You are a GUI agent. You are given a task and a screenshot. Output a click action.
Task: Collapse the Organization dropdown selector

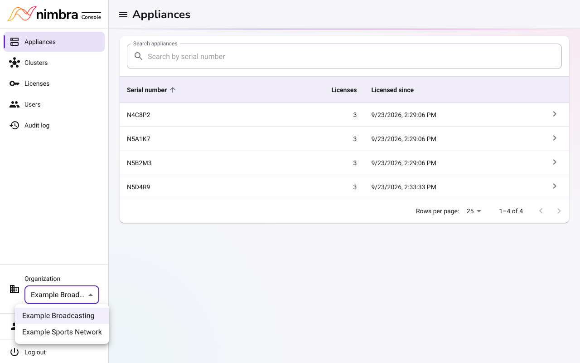(x=62, y=295)
